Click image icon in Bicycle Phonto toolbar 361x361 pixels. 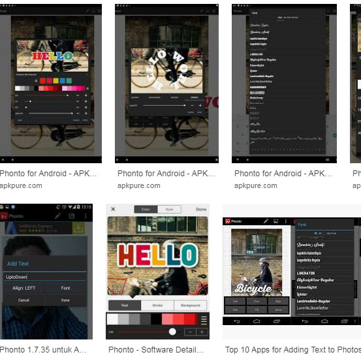[276, 221]
